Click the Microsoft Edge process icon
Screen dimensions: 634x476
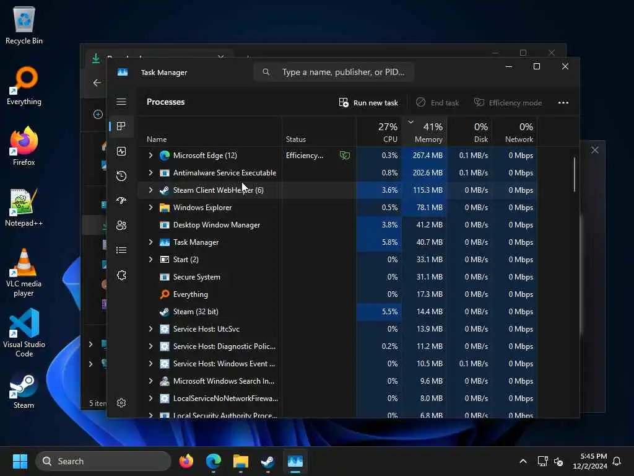(x=164, y=156)
